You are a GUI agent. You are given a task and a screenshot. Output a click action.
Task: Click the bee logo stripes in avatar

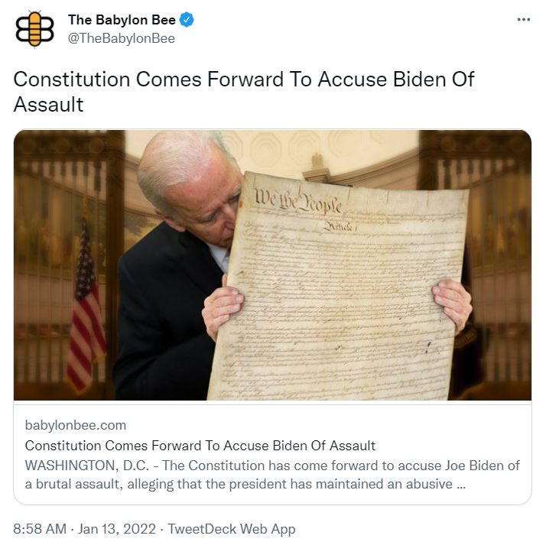click(34, 29)
